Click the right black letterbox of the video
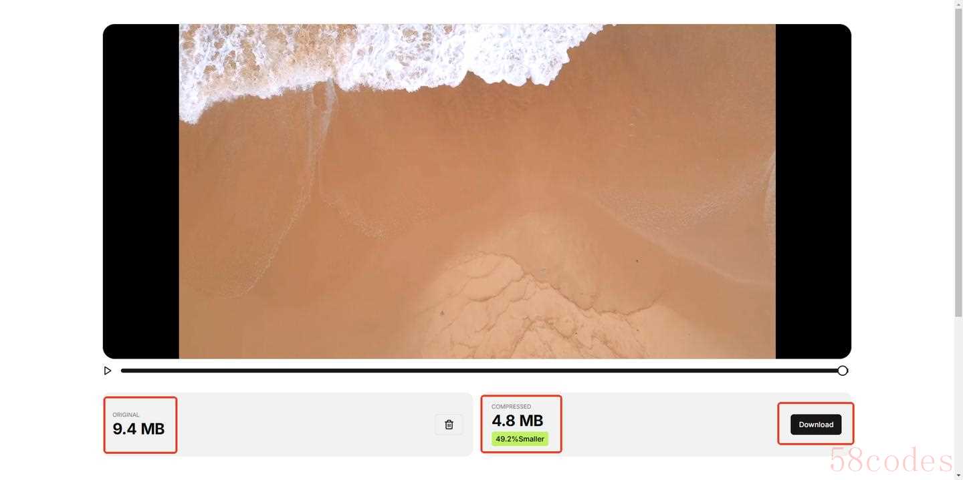This screenshot has height=480, width=963. click(813, 192)
